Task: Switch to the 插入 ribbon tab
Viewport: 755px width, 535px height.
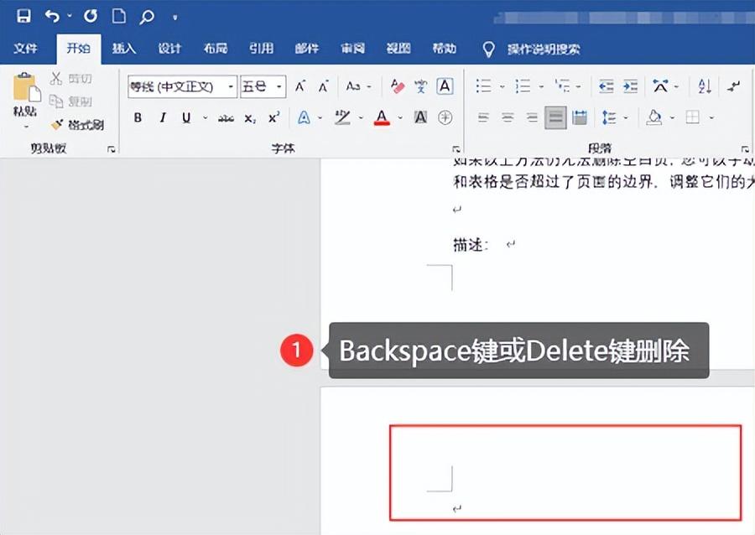Action: tap(123, 49)
